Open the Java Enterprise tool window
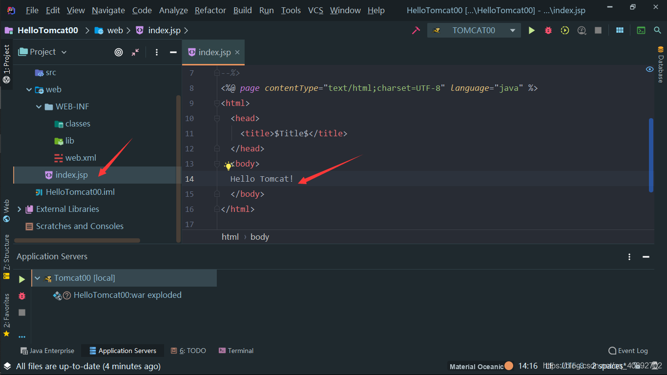667x375 pixels. (x=47, y=351)
